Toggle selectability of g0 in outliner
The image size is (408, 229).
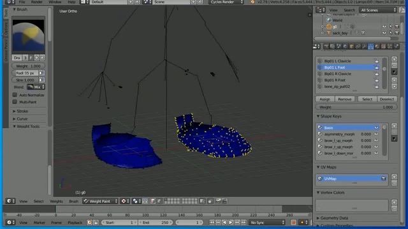point(391,27)
